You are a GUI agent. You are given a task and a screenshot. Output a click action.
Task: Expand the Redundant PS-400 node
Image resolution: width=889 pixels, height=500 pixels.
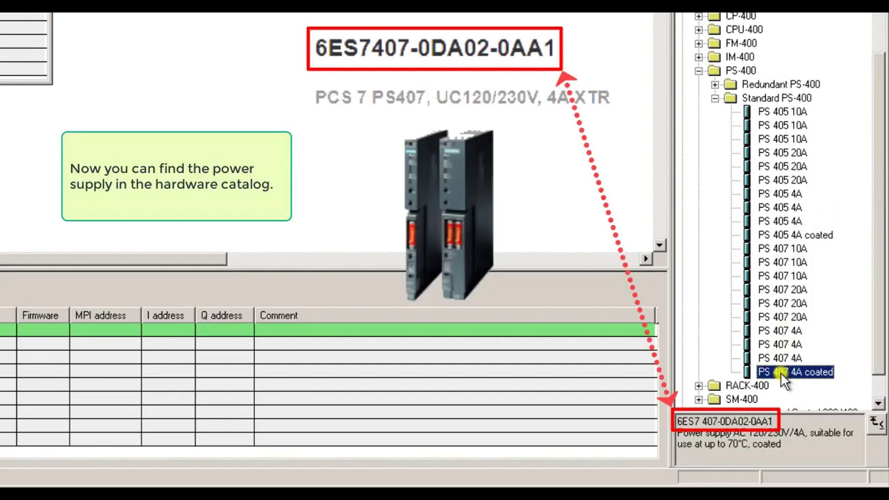click(715, 85)
